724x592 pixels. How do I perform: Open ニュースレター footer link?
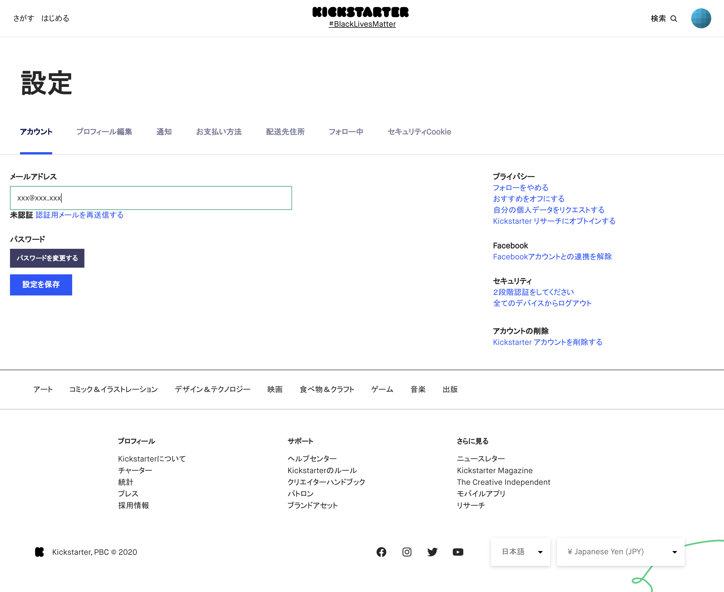[481, 459]
